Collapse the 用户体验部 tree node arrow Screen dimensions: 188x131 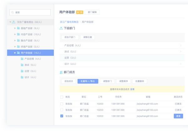15,53
